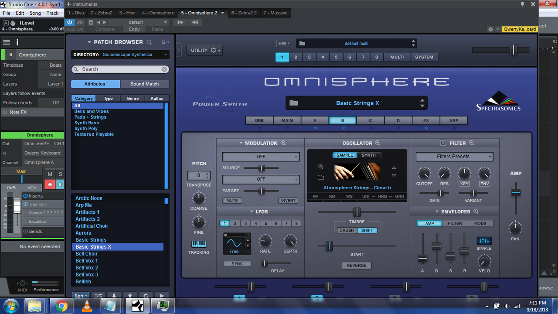Play audition for the selected patch

click(162, 296)
